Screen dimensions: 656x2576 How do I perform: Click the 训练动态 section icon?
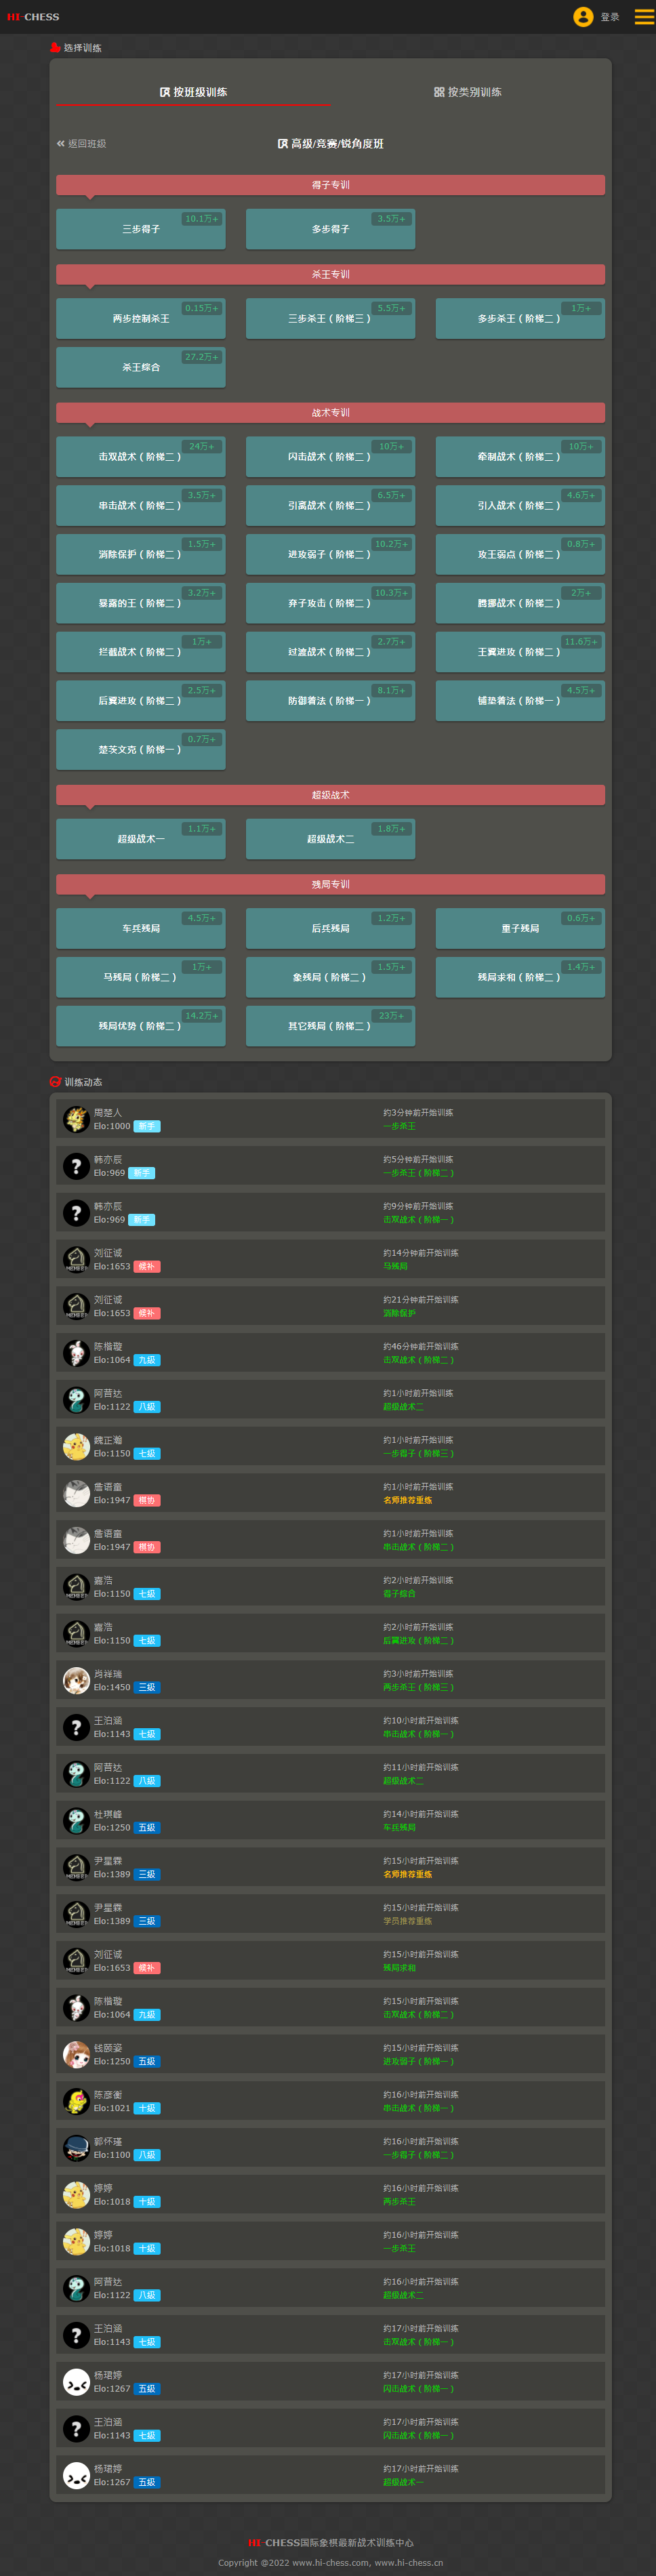tap(55, 1082)
